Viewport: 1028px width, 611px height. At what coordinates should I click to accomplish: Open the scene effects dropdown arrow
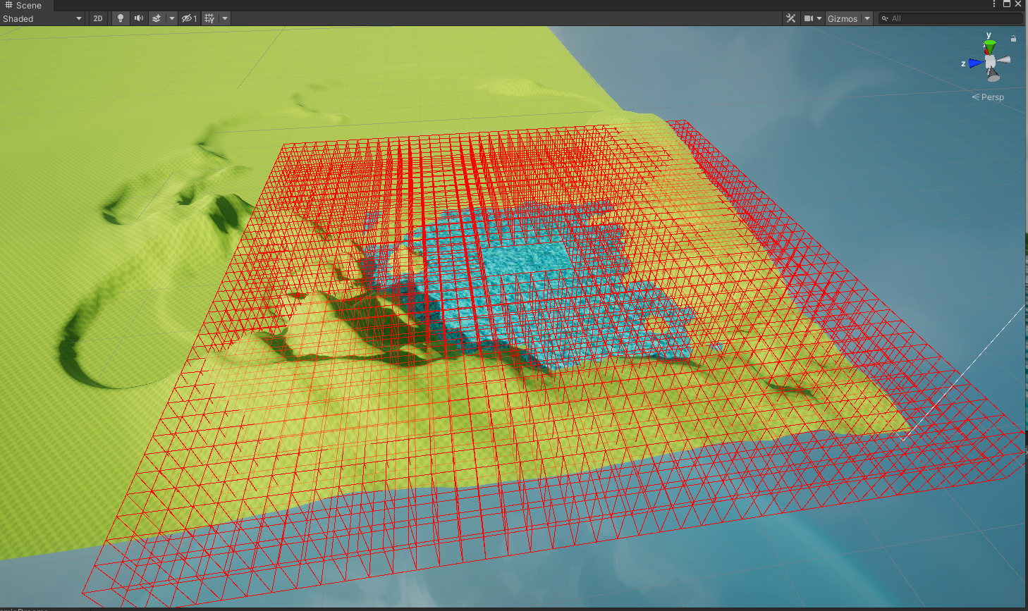(171, 18)
